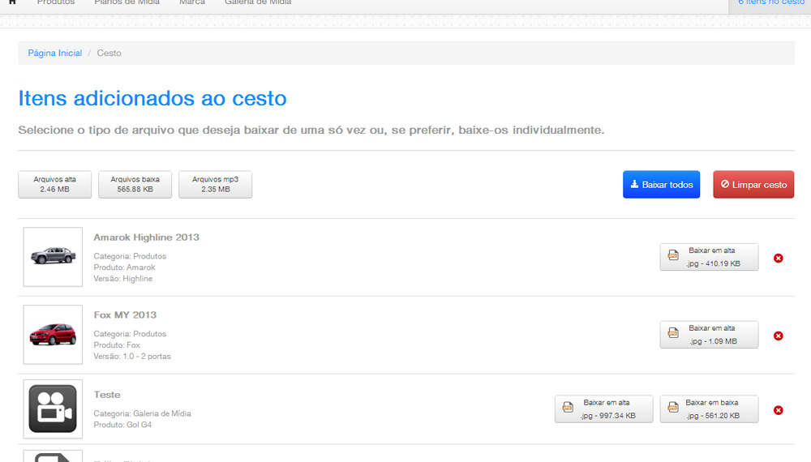Screen dimensions: 811x462
Task: Click the 'Versão: 1.0 - 2 portas' text
Action: click(132, 356)
